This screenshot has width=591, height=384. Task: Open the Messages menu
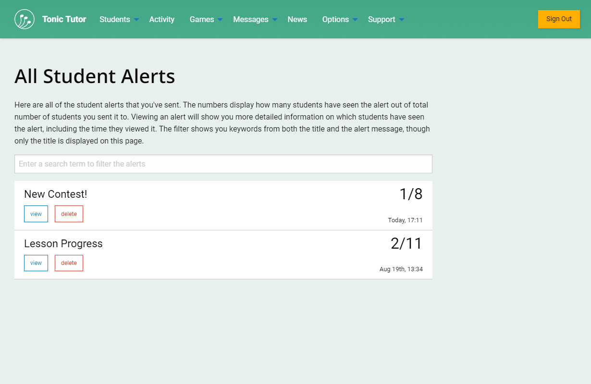coord(250,19)
